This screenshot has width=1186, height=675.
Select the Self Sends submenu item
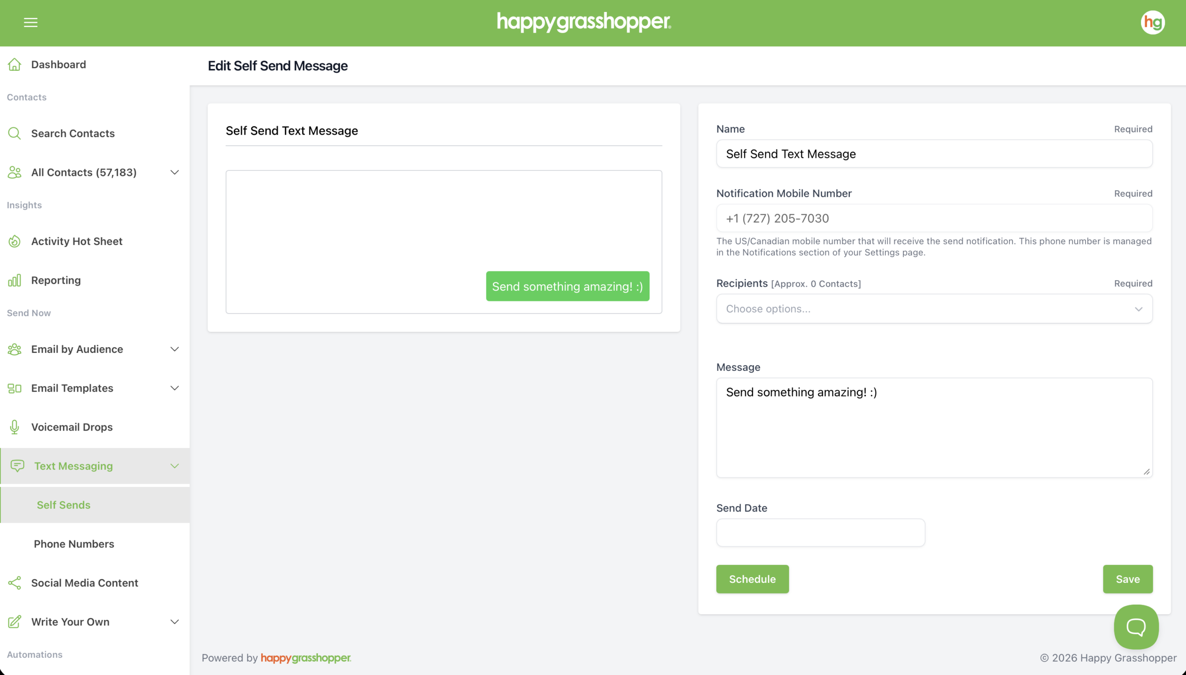pos(63,505)
